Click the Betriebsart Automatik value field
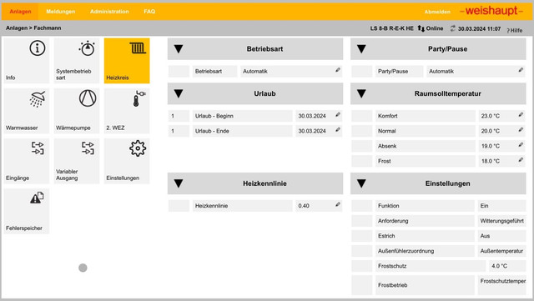534x301 pixels. click(x=290, y=71)
